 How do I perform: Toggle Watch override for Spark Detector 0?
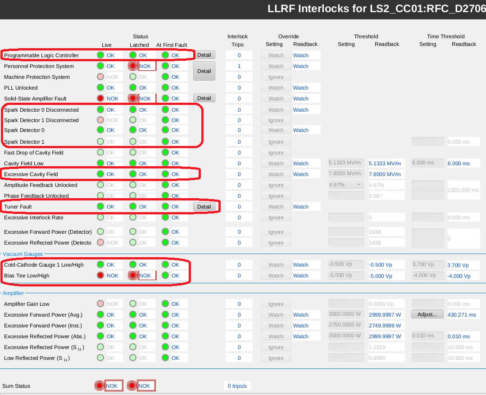pyautogui.click(x=276, y=130)
